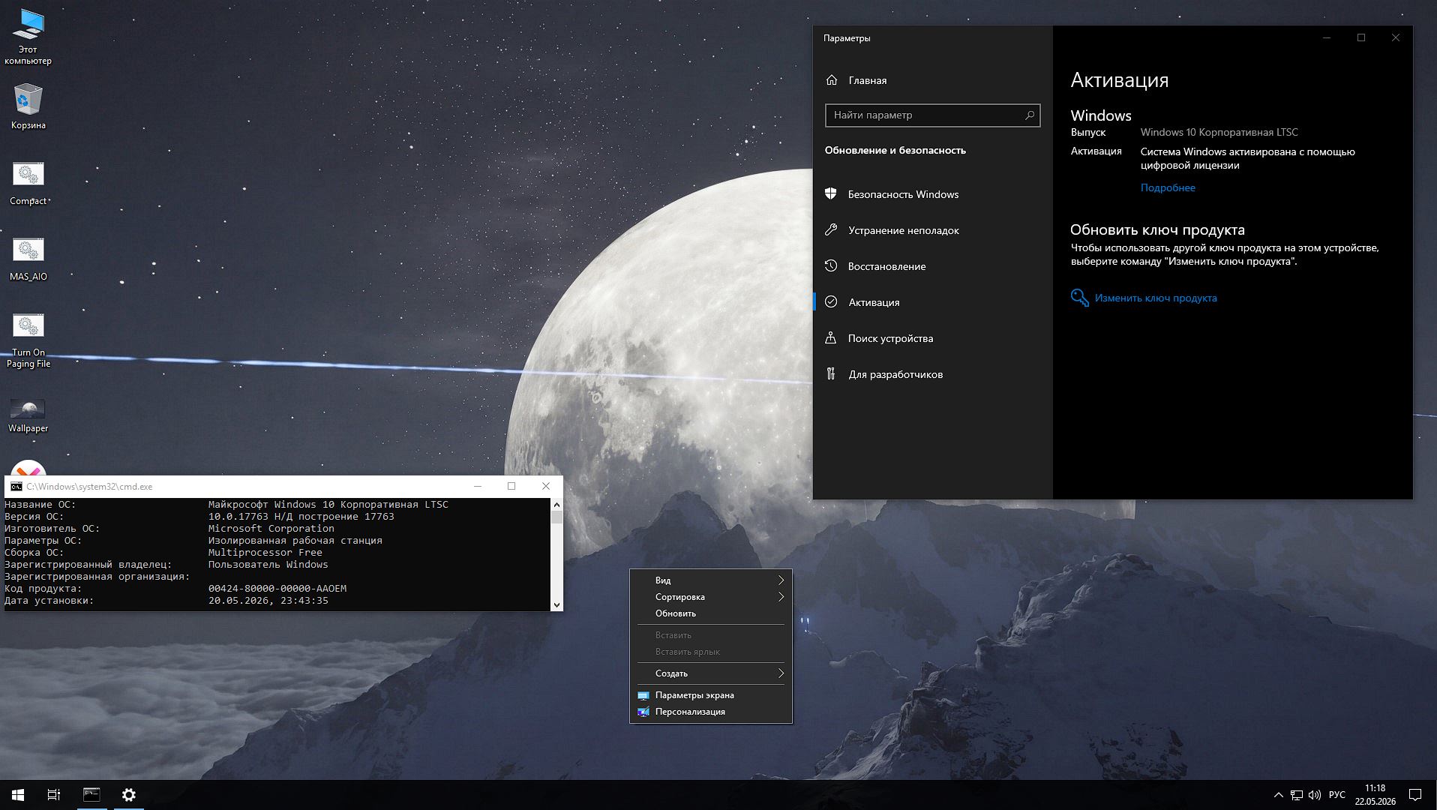Click the tools icon for Для разработчиков
The height and width of the screenshot is (810, 1437).
coord(831,373)
